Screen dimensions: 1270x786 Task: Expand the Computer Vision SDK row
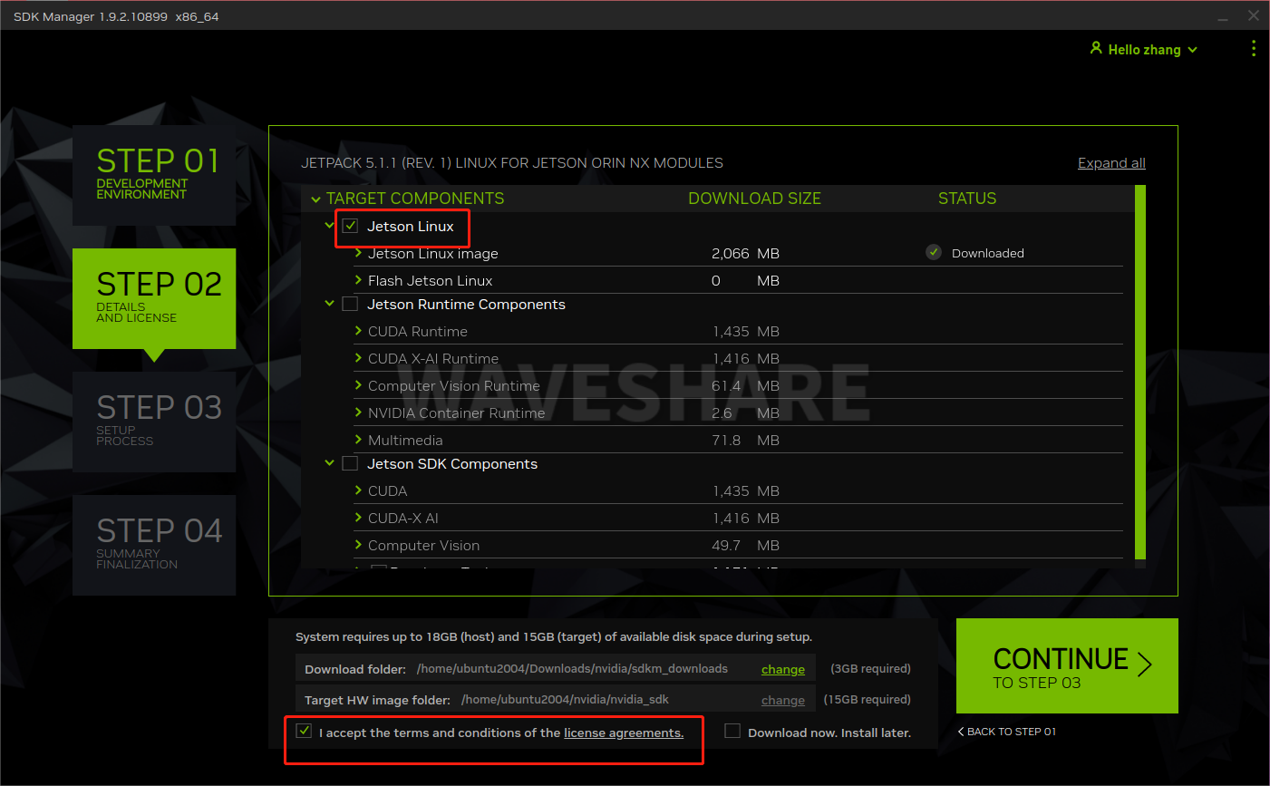pos(358,545)
